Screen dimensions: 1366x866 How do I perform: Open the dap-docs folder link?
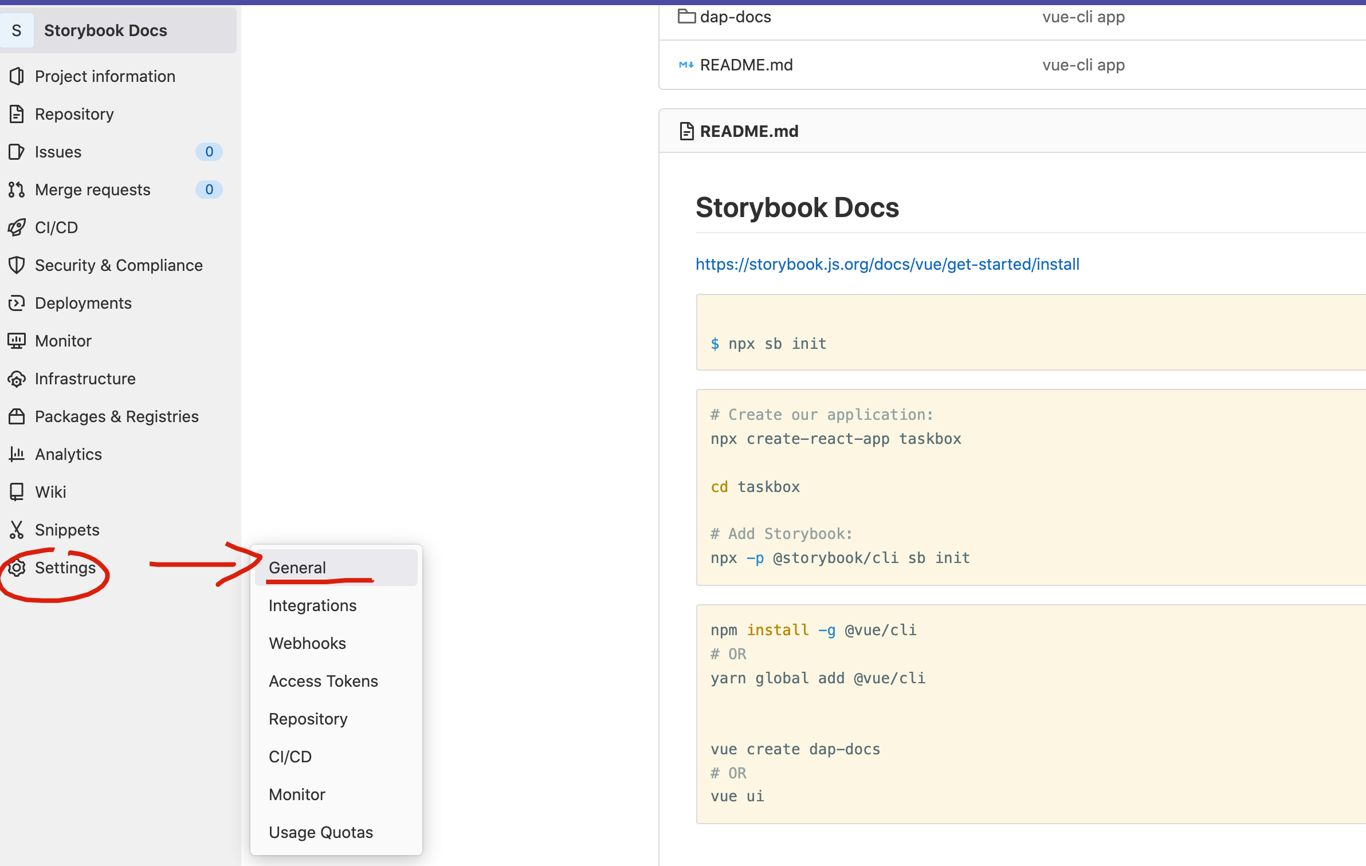[x=736, y=17]
